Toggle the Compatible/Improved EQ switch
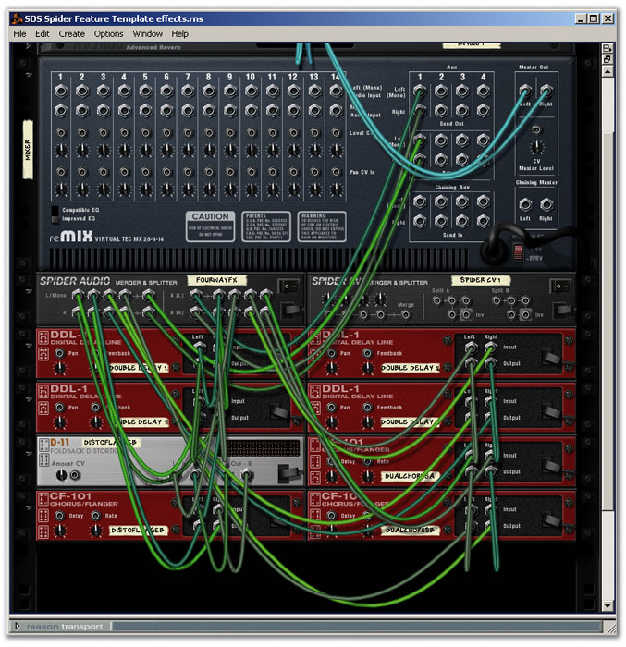Screen dimensions: 626x647 [x=55, y=214]
